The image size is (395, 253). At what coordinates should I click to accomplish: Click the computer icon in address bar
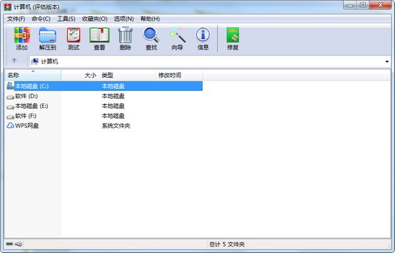pyautogui.click(x=35, y=61)
